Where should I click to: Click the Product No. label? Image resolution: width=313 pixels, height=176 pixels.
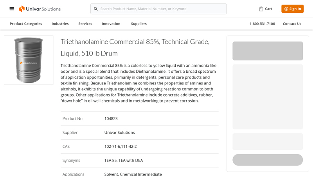[73, 119]
